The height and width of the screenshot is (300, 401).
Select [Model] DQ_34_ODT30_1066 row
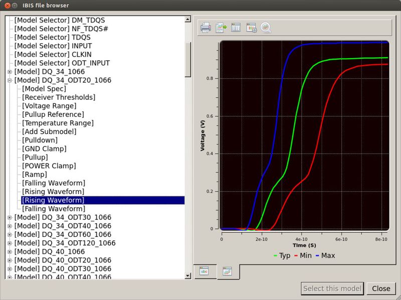tap(63, 217)
